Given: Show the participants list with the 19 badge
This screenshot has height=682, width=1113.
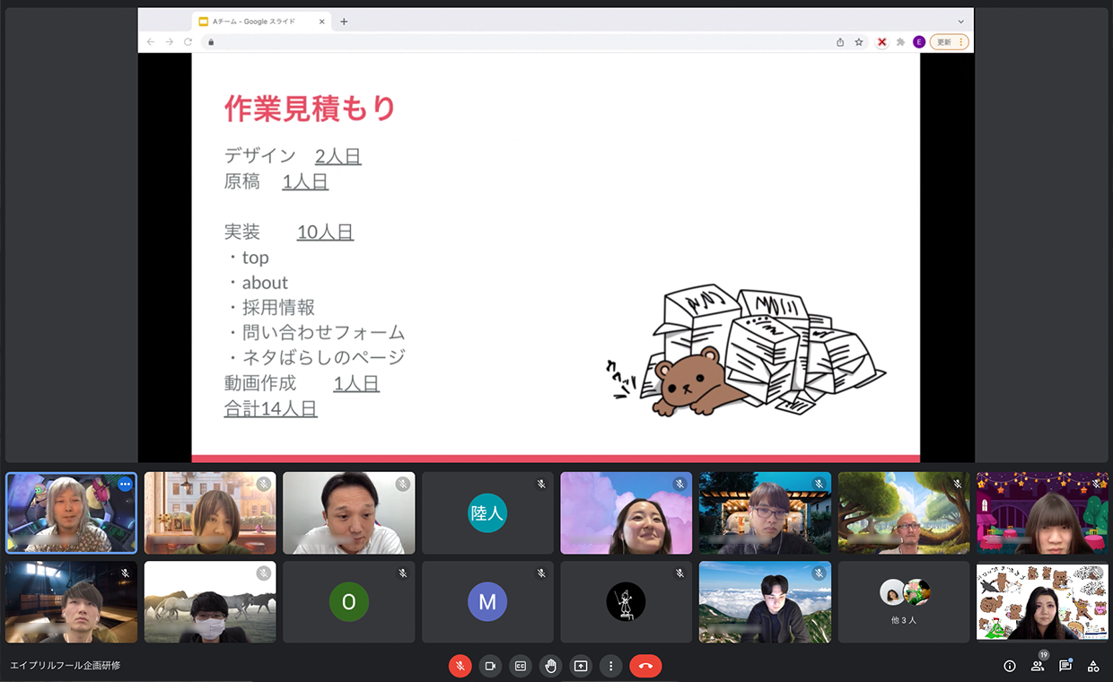Looking at the screenshot, I should tap(1038, 665).
